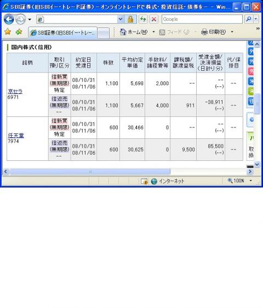Click the 平均約定単価 column header
This screenshot has width=263, height=308.
pos(132,63)
